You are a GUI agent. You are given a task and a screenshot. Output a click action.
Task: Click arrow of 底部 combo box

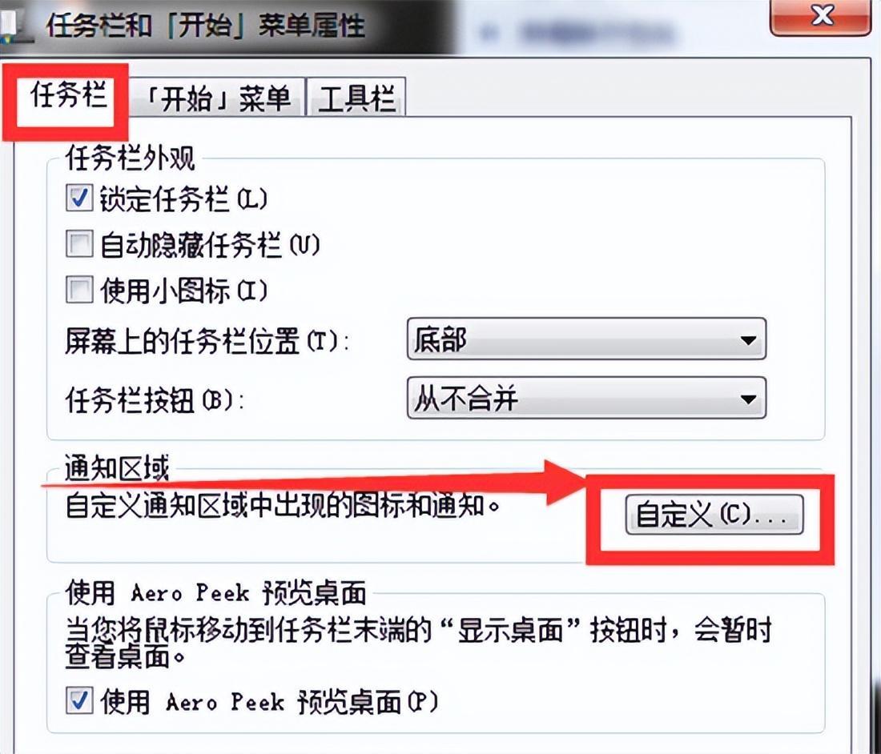point(748,339)
